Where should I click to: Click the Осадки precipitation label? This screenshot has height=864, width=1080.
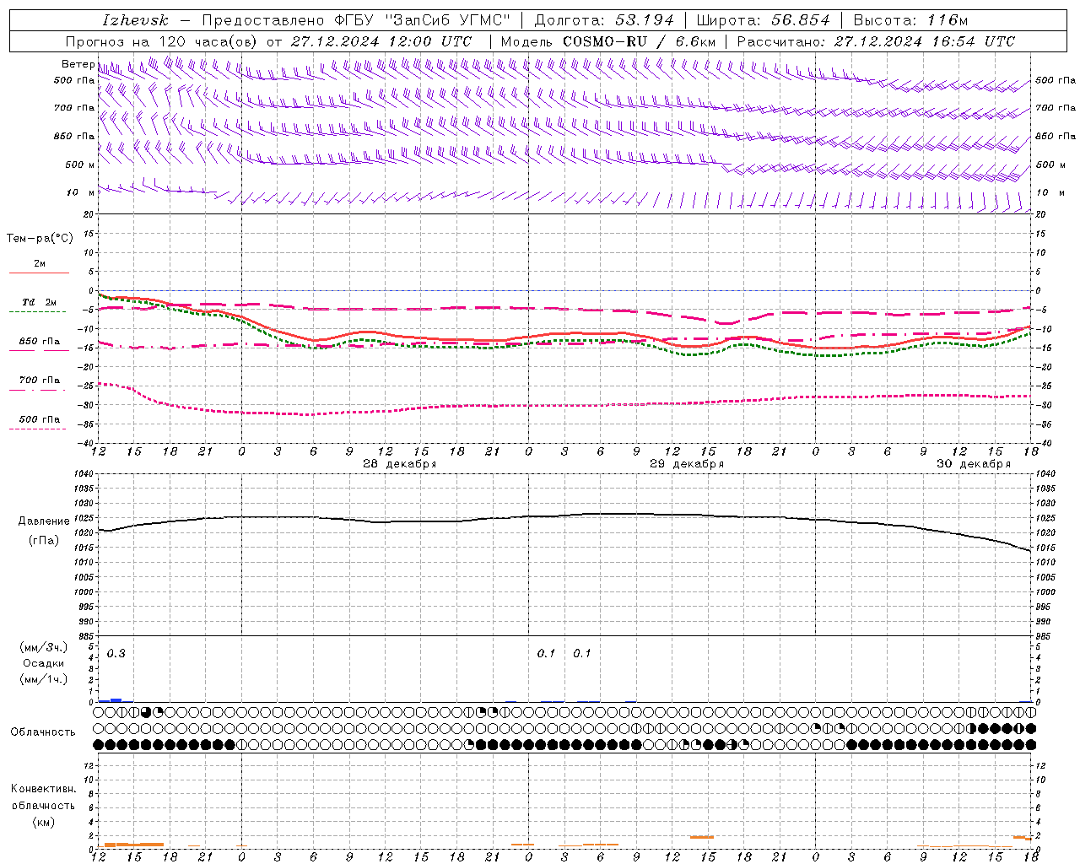coord(44,663)
